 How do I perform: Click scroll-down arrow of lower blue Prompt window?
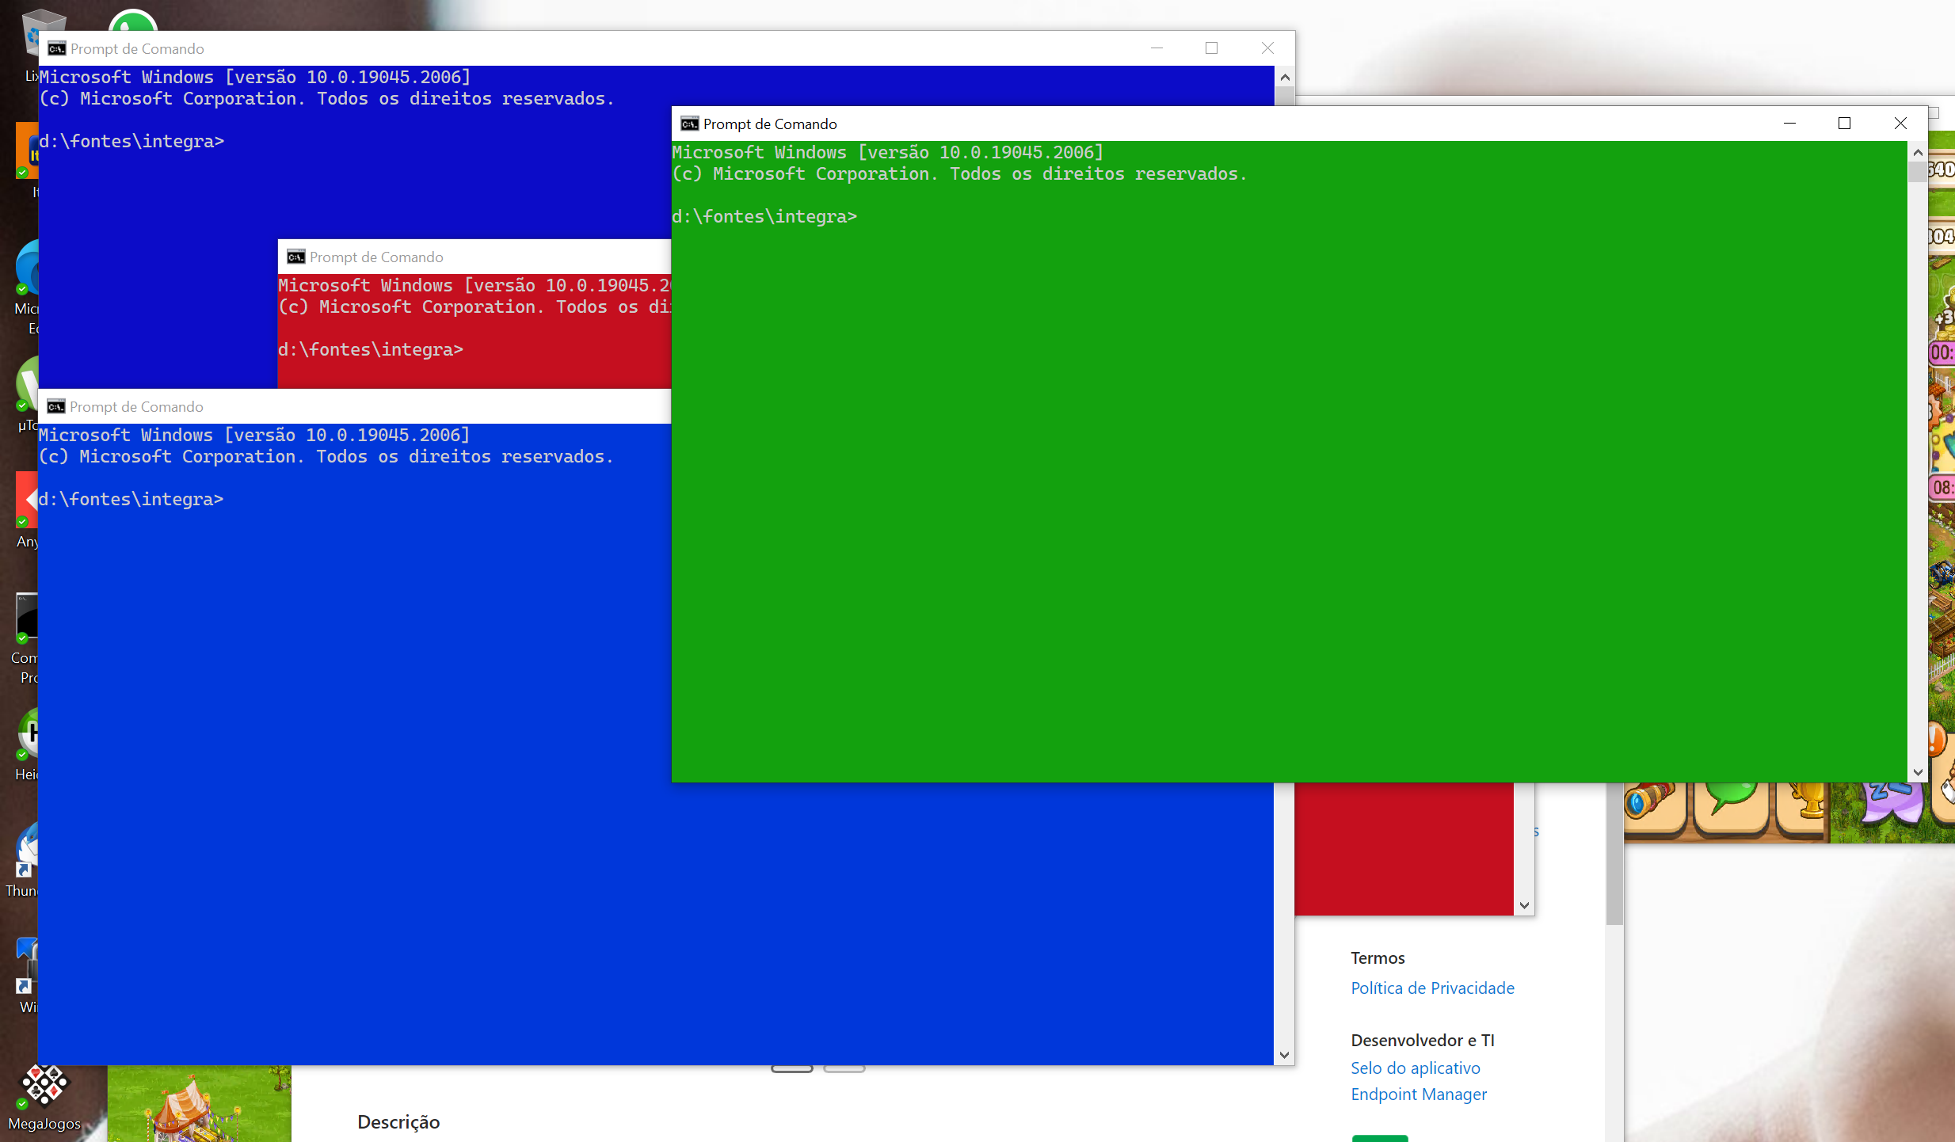tap(1284, 1055)
